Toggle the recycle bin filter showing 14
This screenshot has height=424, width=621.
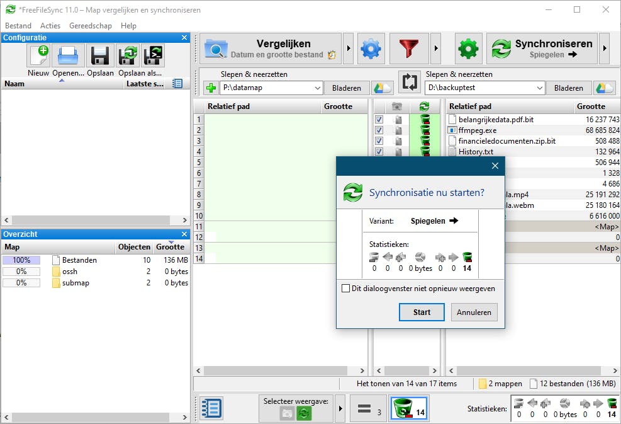coord(408,408)
